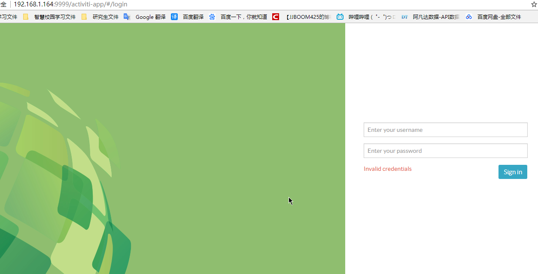538x274 pixels.
Task: Click the Google Translate favicon icon
Action: click(x=127, y=17)
